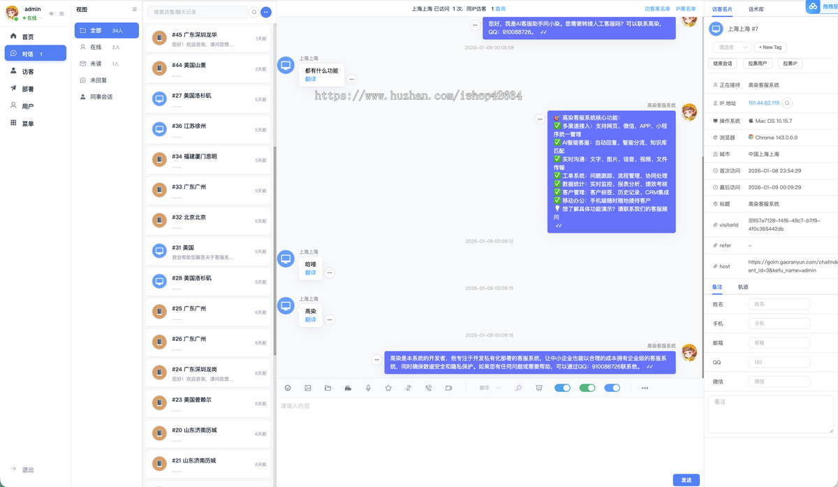Image resolution: width=838 pixels, height=487 pixels.
Task: Toggle the green switch in chat toolbar
Action: point(587,388)
